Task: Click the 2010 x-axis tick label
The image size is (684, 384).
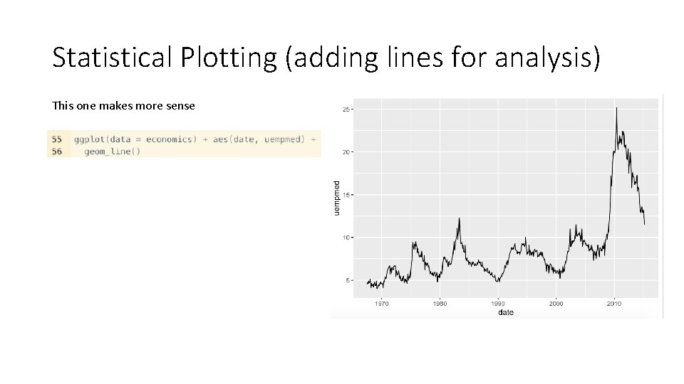Action: (x=613, y=304)
